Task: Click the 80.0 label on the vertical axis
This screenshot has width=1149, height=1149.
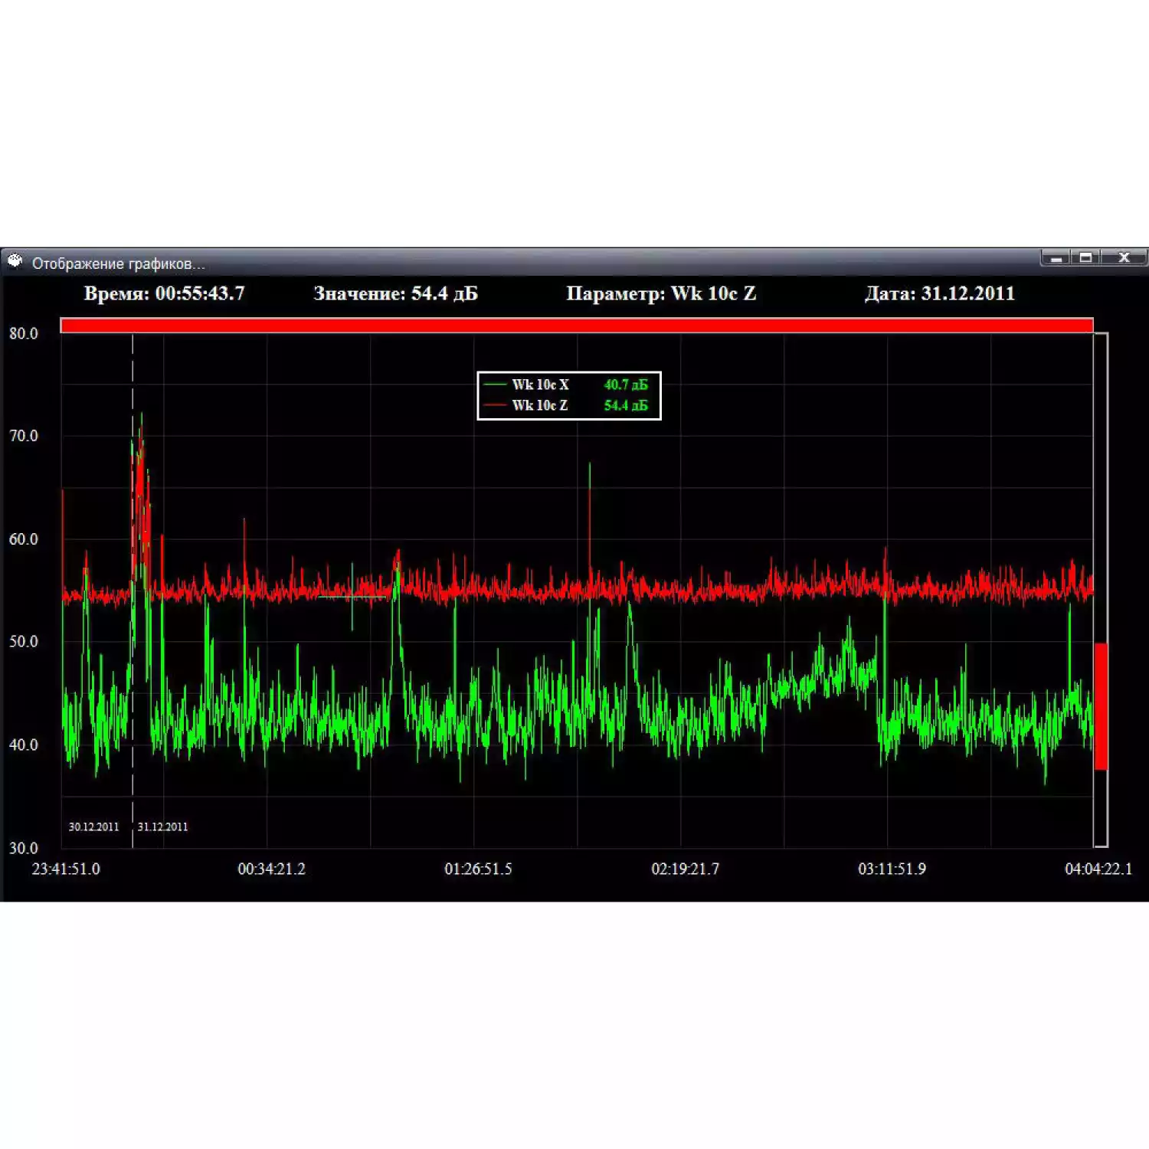Action: point(23,333)
